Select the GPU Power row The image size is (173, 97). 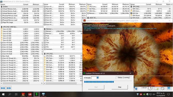pyautogui.click(x=150, y=15)
